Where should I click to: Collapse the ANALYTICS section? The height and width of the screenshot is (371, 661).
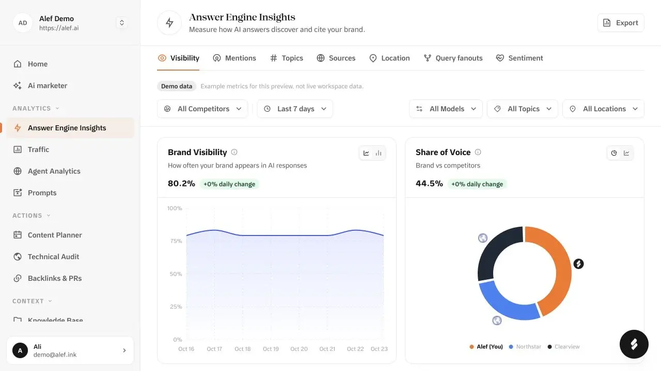[36, 108]
